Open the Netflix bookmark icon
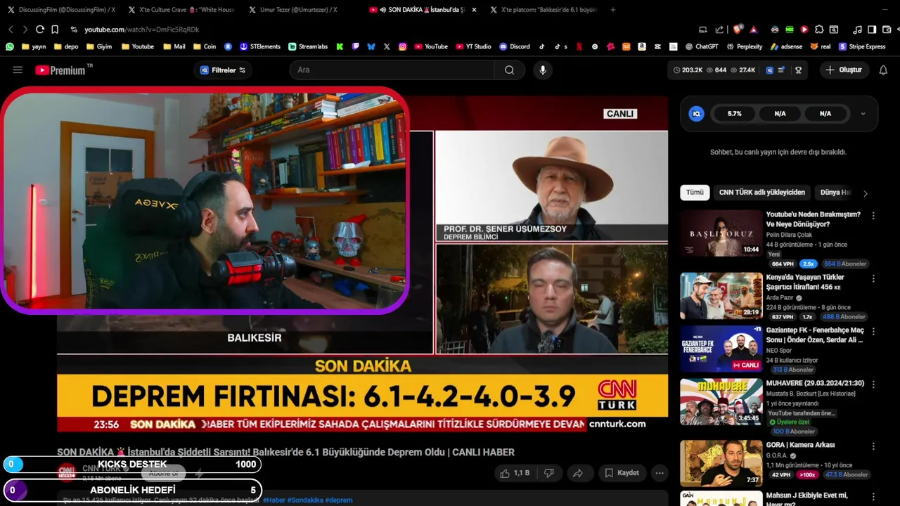The height and width of the screenshot is (506, 900). point(579,46)
